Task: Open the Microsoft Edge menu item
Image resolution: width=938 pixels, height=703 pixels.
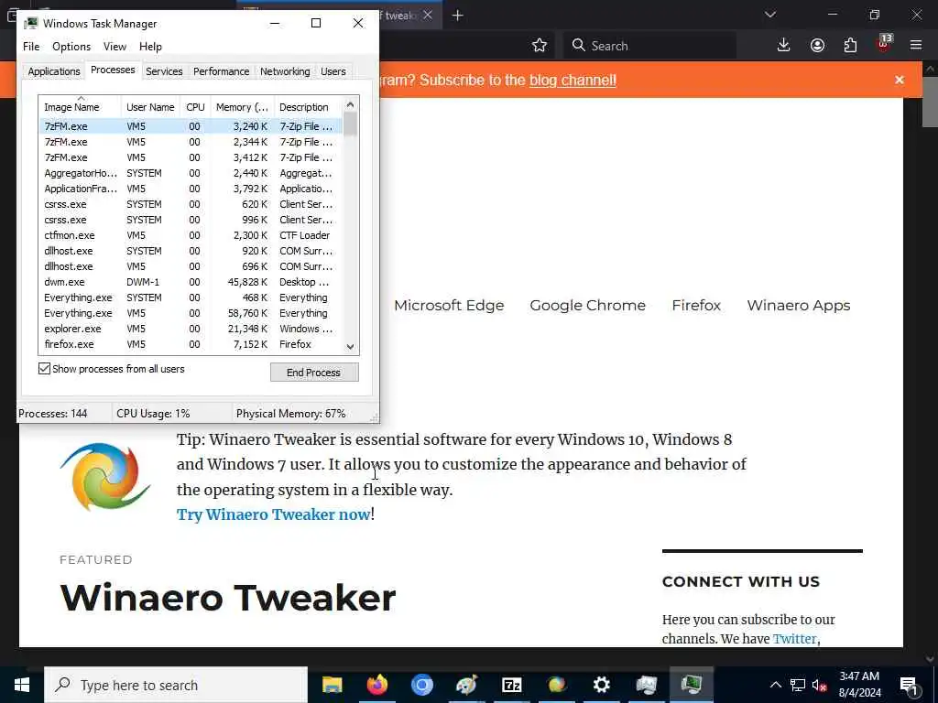Action: click(x=449, y=306)
